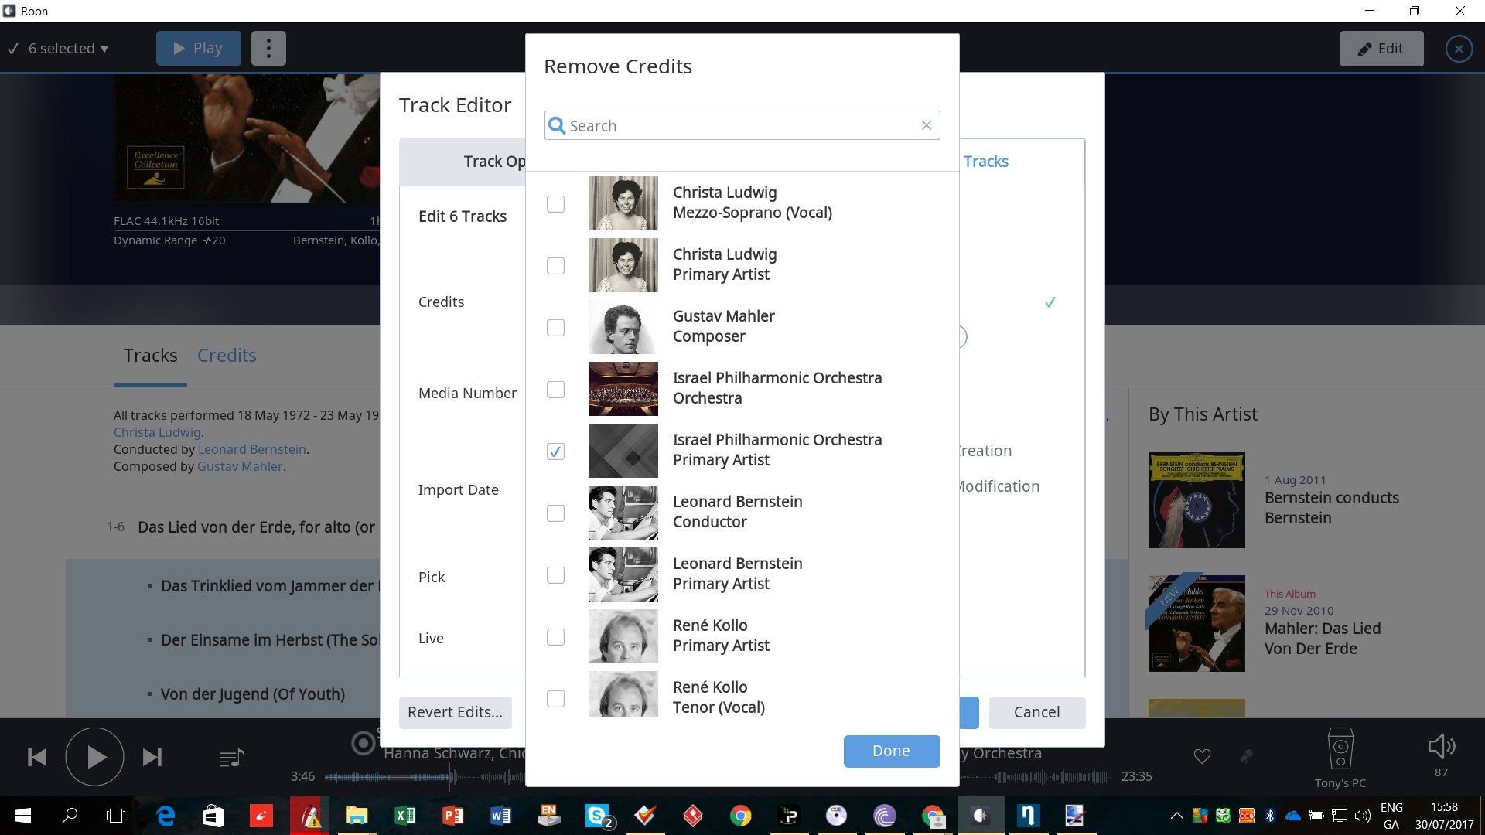1485x835 pixels.
Task: Open OneDrive tray icon
Action: click(x=1293, y=816)
